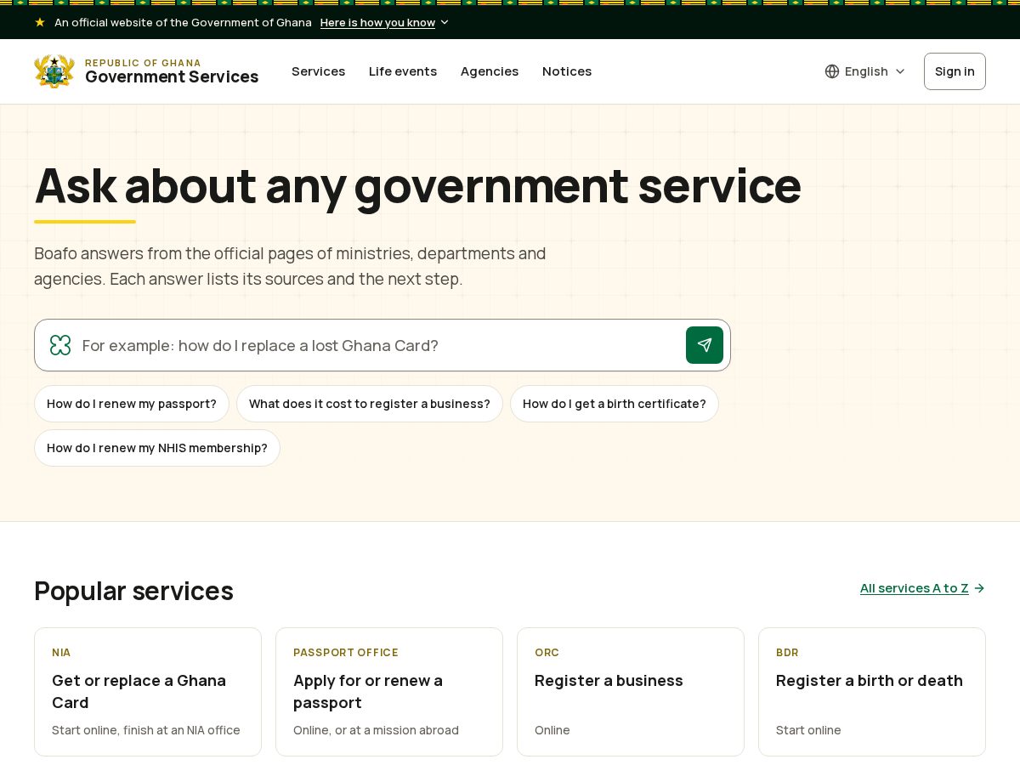The height and width of the screenshot is (765, 1020).
Task: Expand the 'Here is how you know' chevron
Action: [x=445, y=23]
